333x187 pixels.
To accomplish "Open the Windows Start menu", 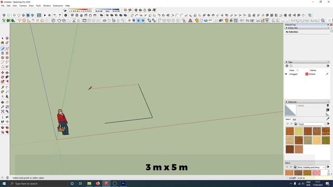I will tap(4, 183).
